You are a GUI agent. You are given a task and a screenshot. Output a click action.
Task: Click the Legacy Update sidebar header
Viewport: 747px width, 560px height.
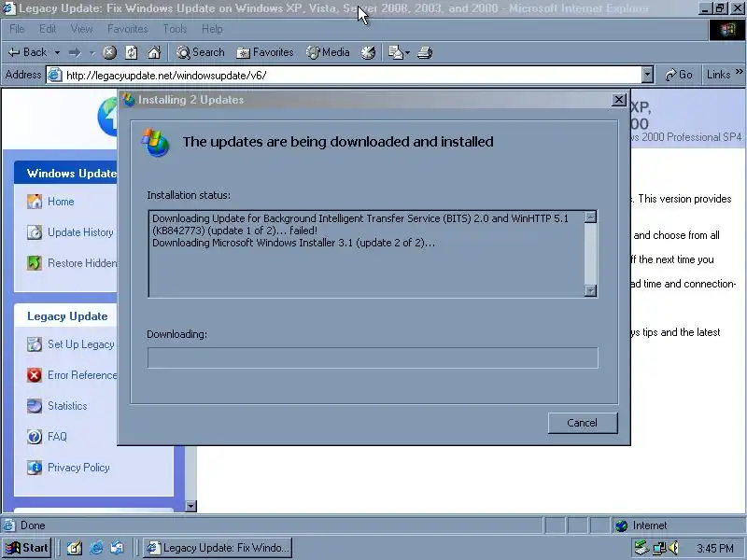(67, 316)
